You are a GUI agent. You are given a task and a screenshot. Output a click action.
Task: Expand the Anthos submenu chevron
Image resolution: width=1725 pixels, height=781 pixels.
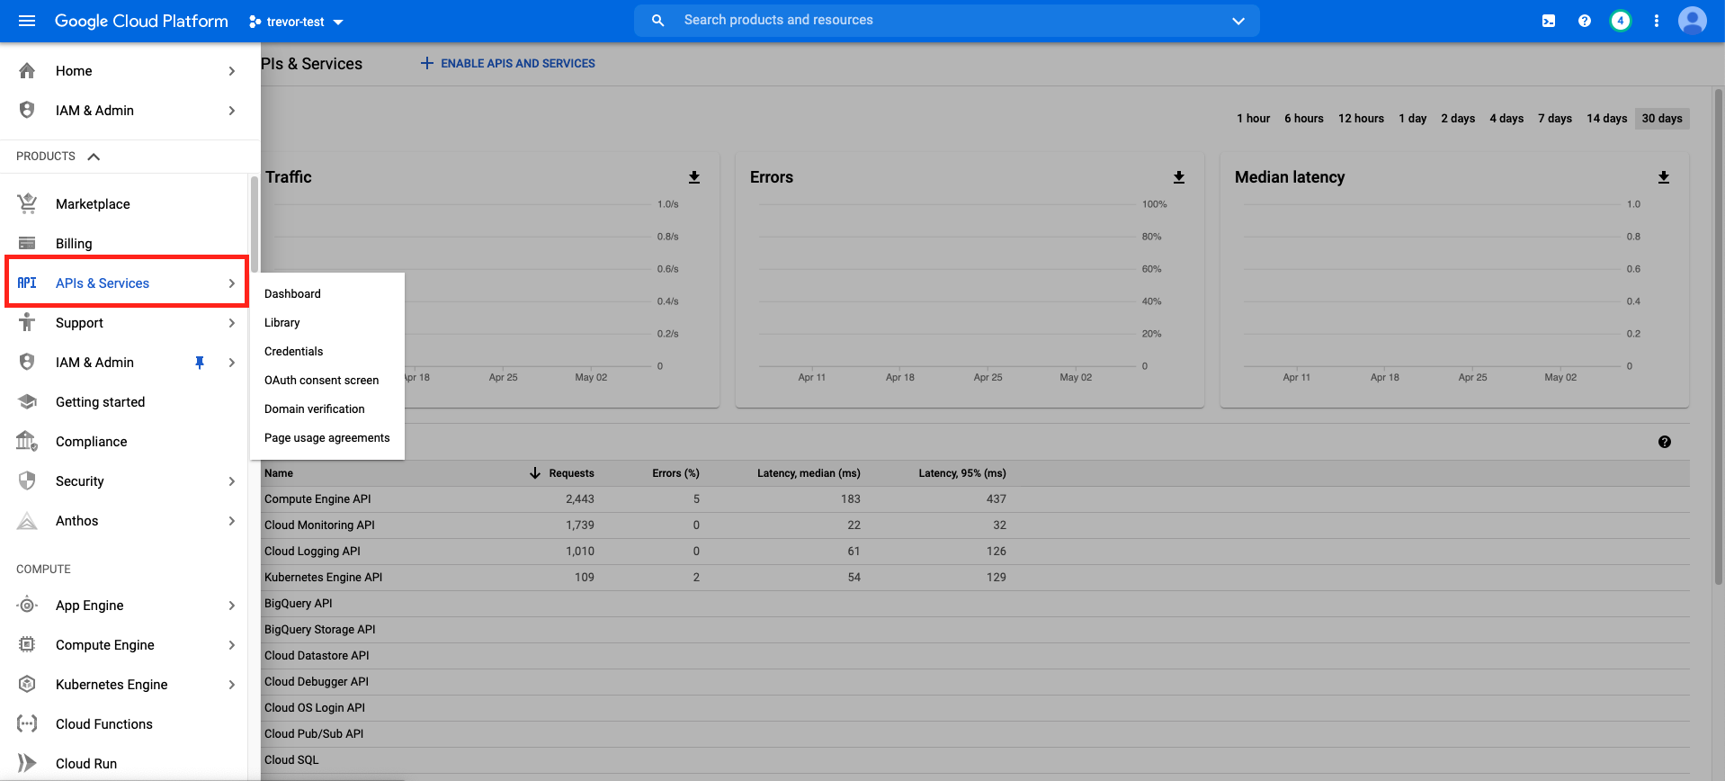(232, 521)
